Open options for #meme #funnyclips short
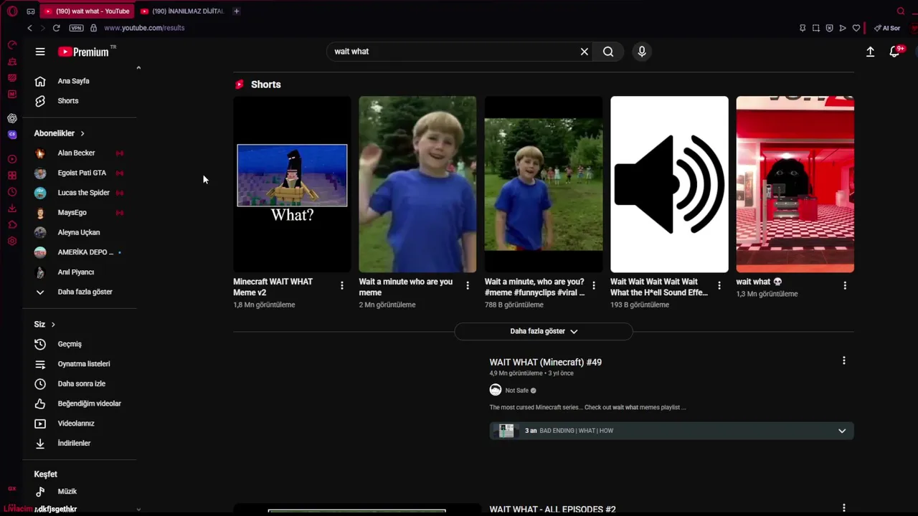 (x=593, y=285)
